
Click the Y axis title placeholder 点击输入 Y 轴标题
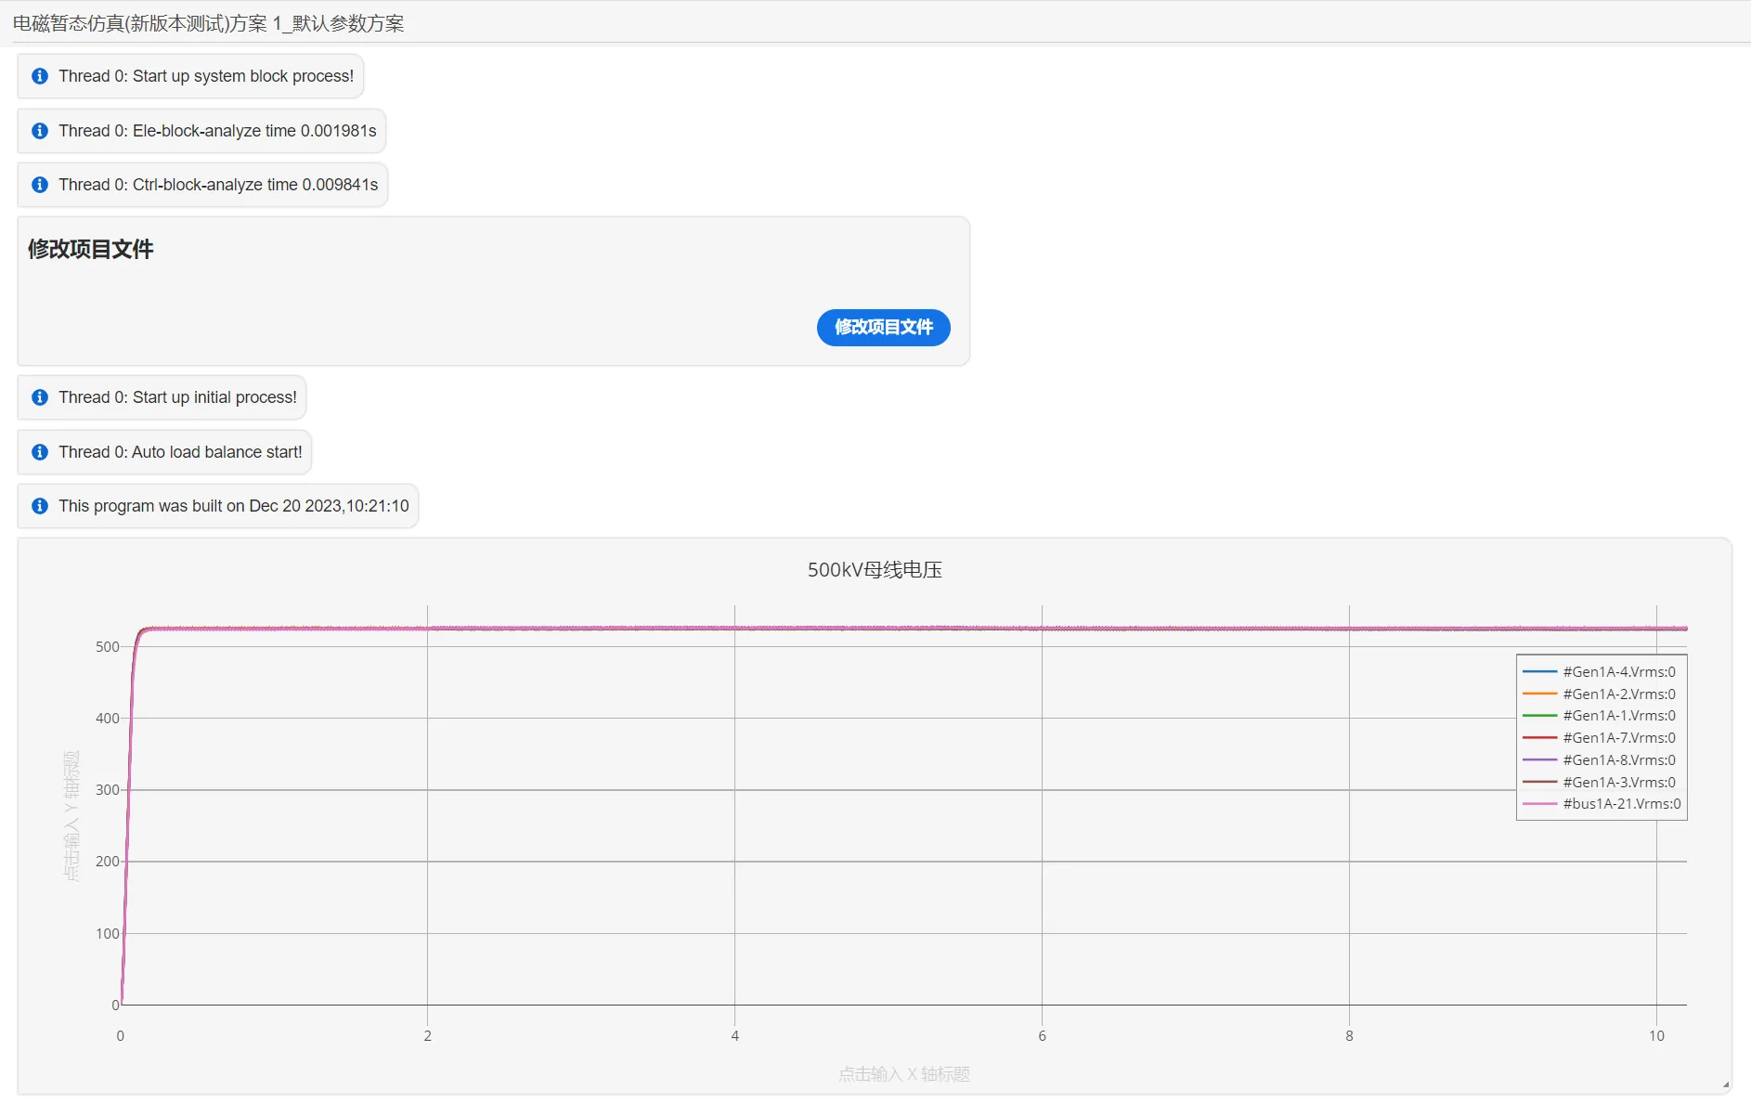71,816
